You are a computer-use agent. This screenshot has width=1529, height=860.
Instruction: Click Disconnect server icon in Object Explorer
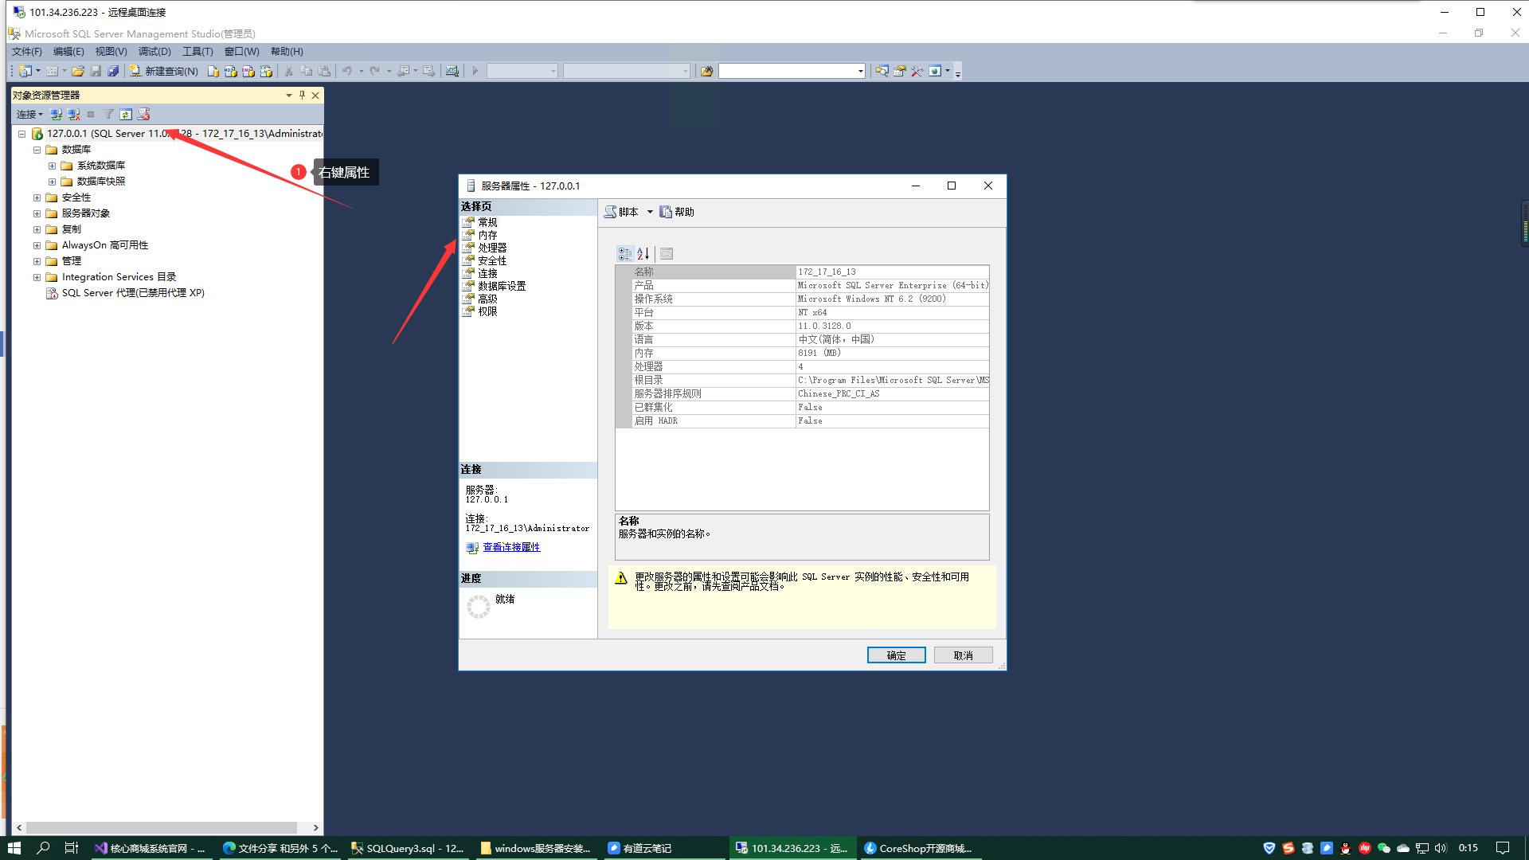pyautogui.click(x=73, y=115)
